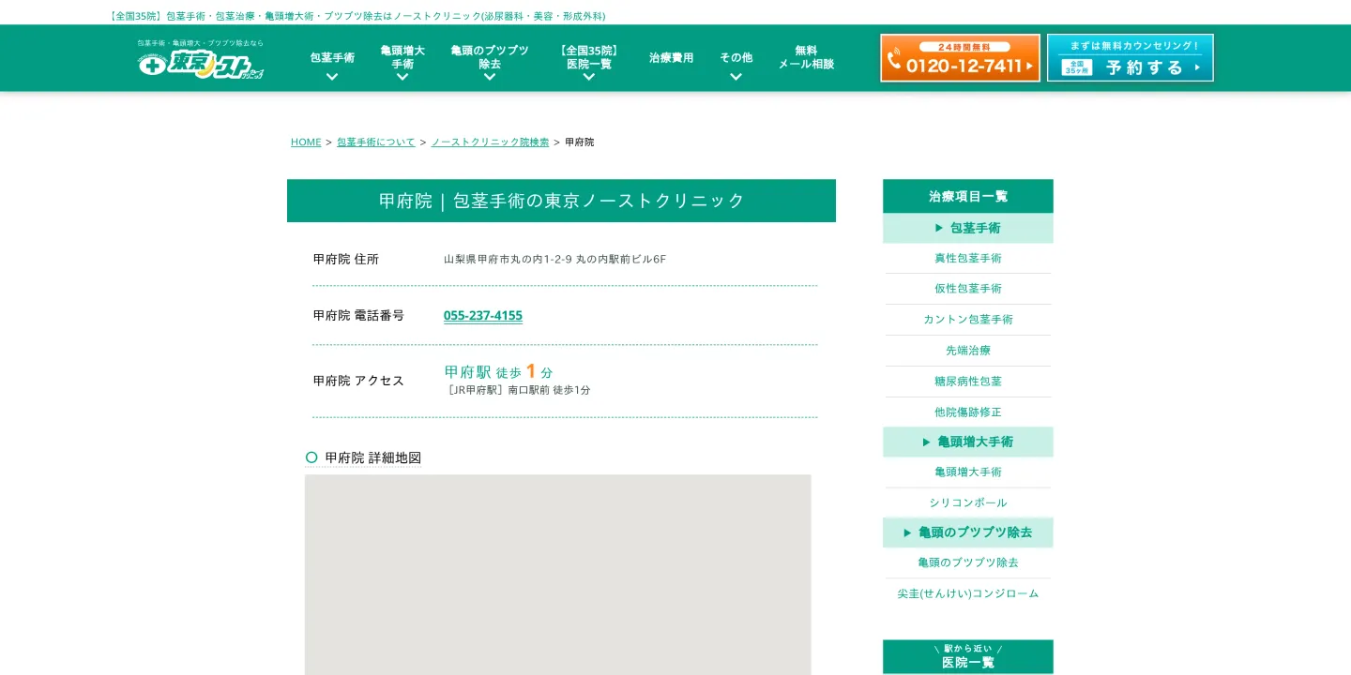1351x675 pixels.
Task: Expand the 包茎手術 menu chevron
Action: coord(332,77)
